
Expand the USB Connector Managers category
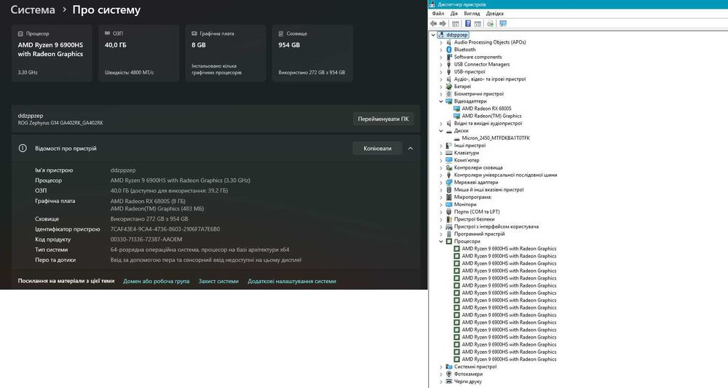pos(441,65)
